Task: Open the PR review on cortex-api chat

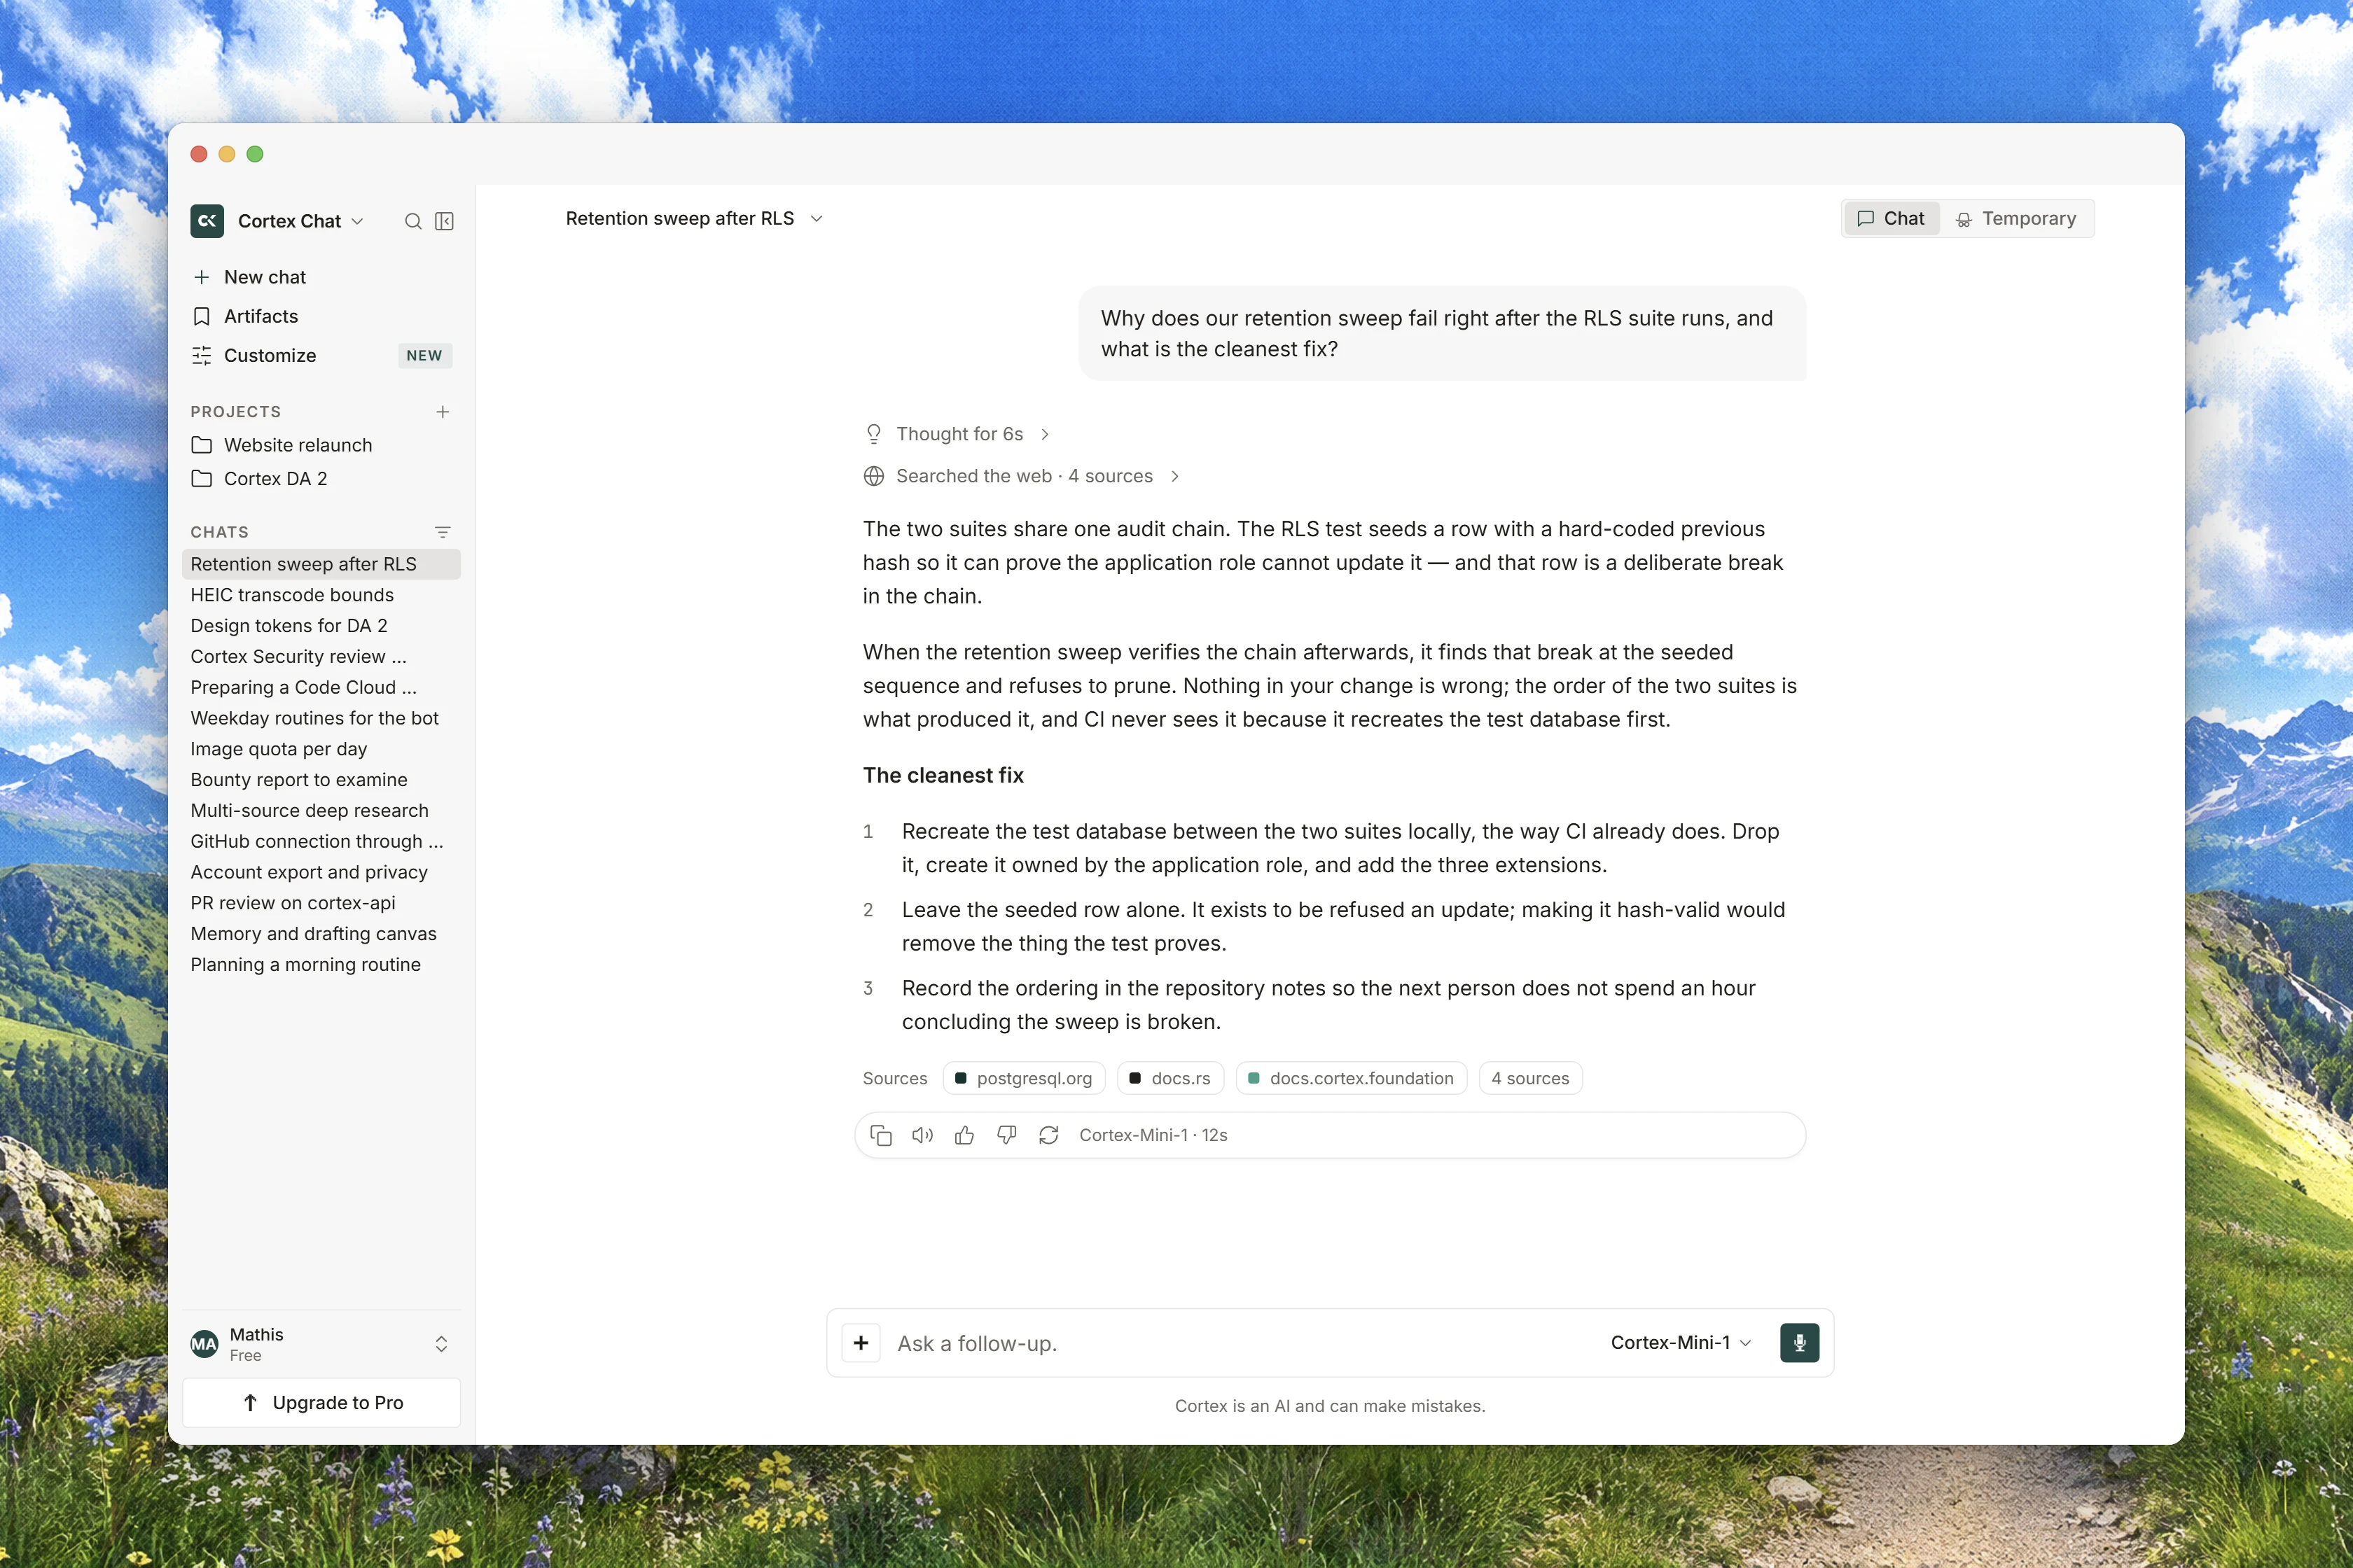Action: point(321,903)
